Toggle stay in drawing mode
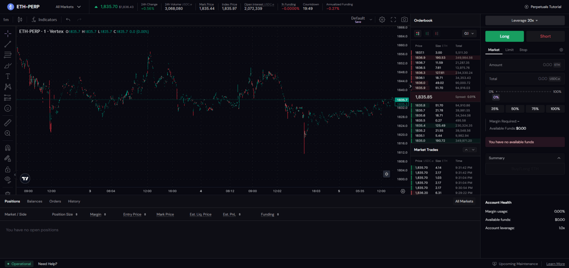The width and height of the screenshot is (569, 268). [7, 158]
